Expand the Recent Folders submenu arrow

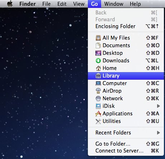158,133
